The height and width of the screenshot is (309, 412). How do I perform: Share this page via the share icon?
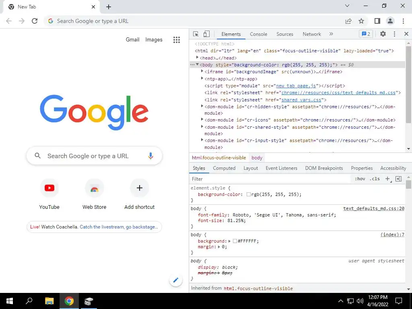pos(348,21)
